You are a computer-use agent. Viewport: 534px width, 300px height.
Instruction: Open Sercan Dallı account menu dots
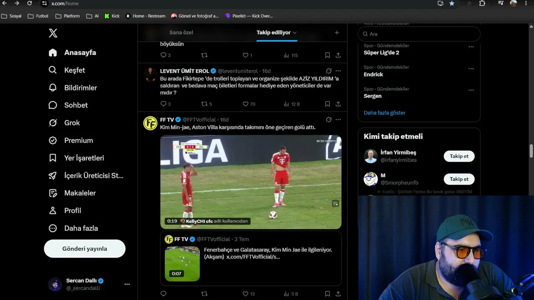[x=127, y=284]
